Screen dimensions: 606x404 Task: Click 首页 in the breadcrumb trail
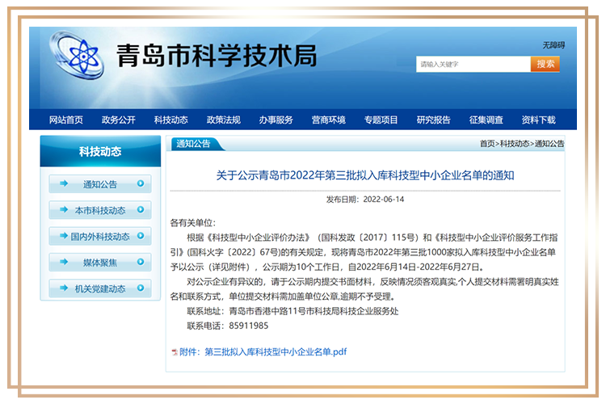tap(487, 144)
